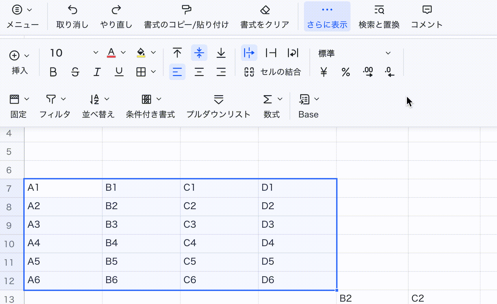The width and height of the screenshot is (497, 304).
Task: Clear formatting with the eraser icon
Action: pyautogui.click(x=265, y=10)
